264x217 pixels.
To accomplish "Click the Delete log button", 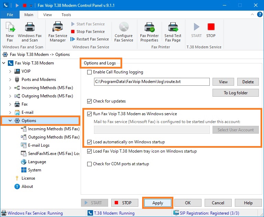I will (x=248, y=82).
